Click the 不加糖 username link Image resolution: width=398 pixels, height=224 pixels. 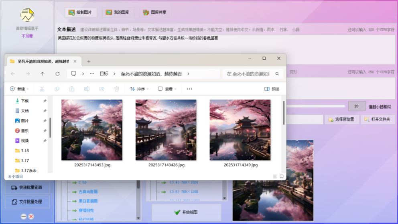click(27, 36)
